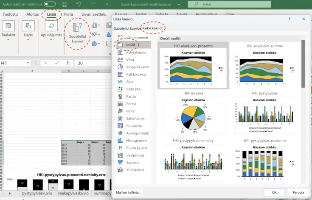Open the Aloitus ribbon tab

pos(32,14)
